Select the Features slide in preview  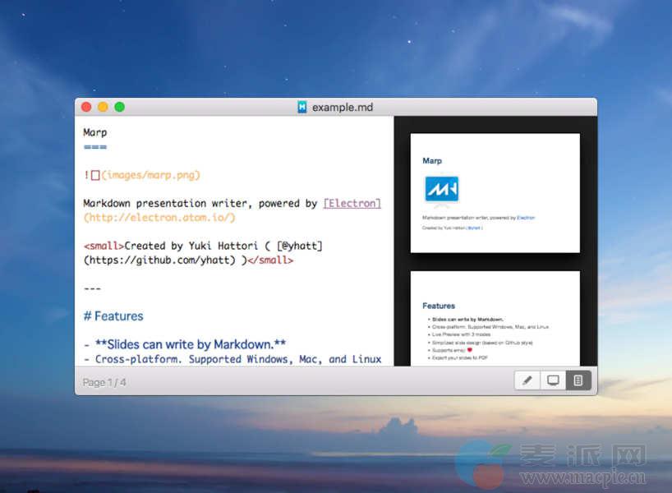495,319
